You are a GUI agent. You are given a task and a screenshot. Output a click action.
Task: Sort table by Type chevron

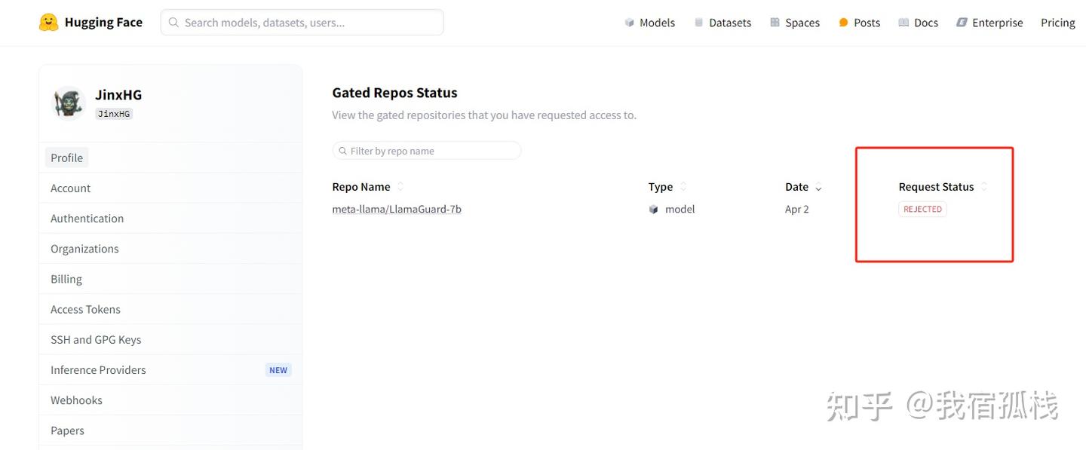[x=683, y=187]
